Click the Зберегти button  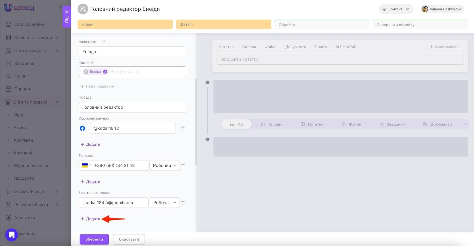[94, 239]
